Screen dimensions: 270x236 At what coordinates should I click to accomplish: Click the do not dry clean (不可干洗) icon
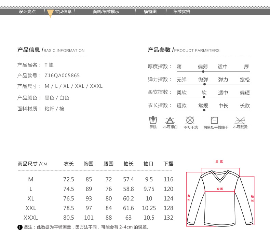tap(190, 120)
